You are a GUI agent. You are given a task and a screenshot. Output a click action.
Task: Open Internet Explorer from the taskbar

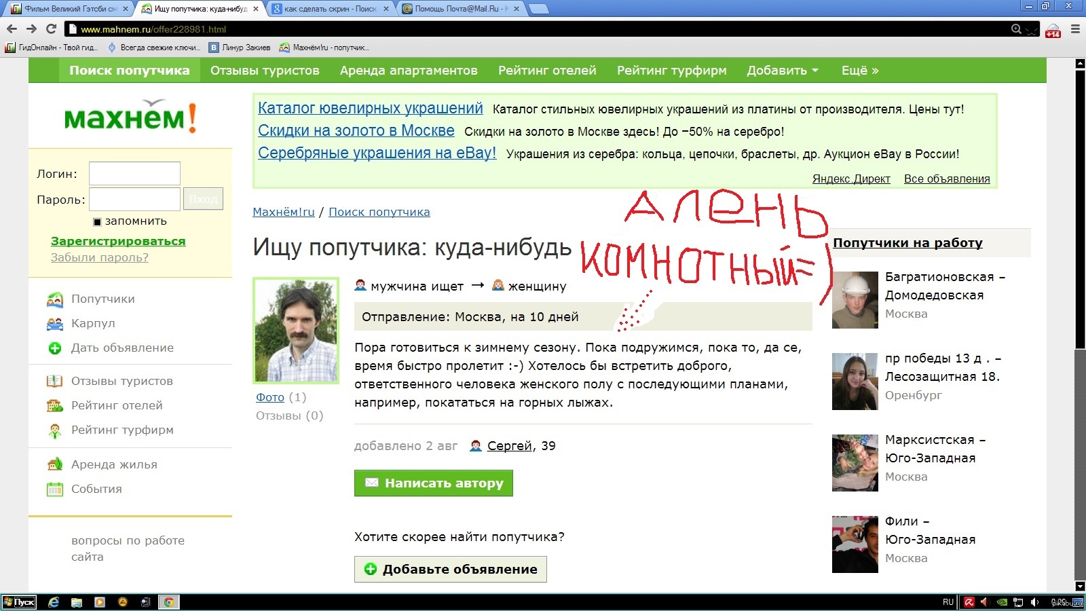click(54, 602)
